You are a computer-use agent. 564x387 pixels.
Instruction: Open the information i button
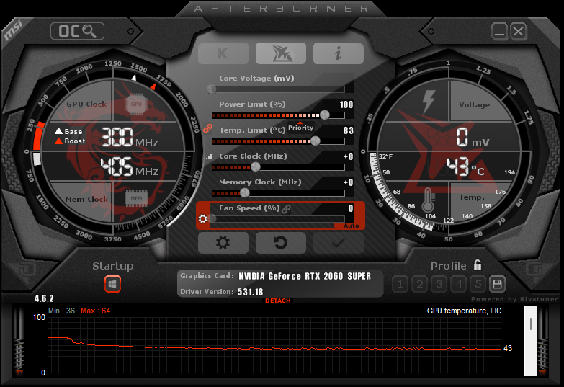click(x=338, y=53)
